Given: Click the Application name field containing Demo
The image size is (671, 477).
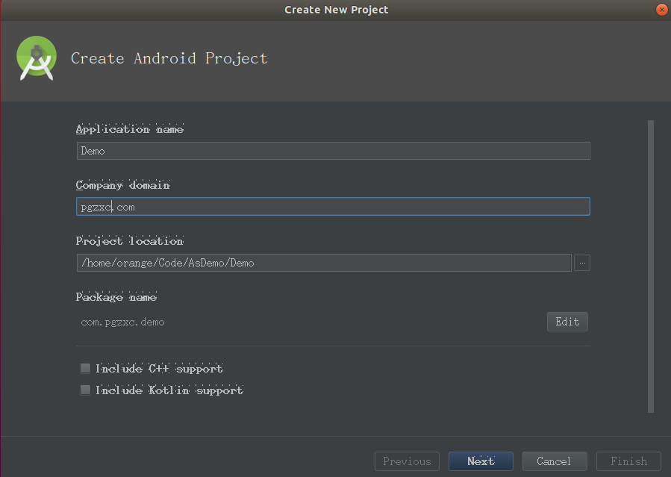Looking at the screenshot, I should click(334, 151).
